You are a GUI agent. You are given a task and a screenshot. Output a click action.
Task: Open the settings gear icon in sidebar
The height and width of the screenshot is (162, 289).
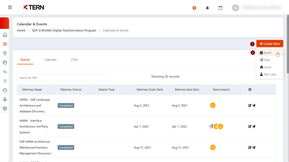point(5,108)
